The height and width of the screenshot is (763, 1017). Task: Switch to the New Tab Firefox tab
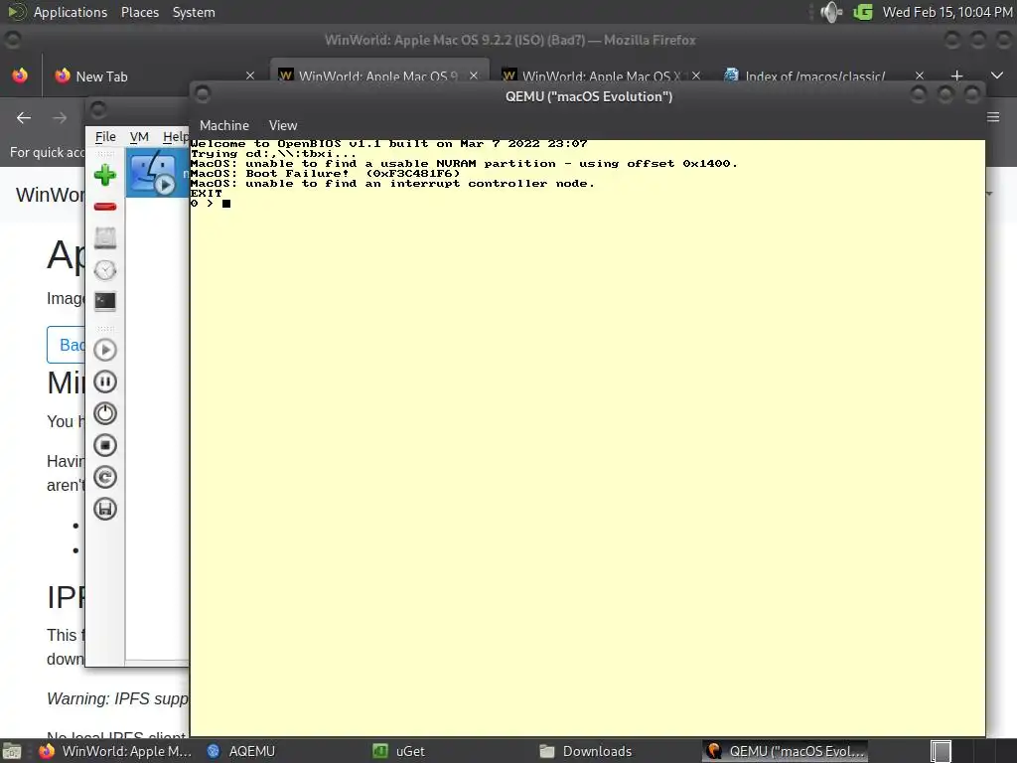click(154, 76)
